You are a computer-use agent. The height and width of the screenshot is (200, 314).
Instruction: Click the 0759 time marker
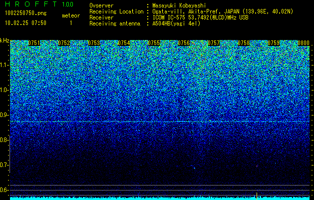click(x=274, y=43)
